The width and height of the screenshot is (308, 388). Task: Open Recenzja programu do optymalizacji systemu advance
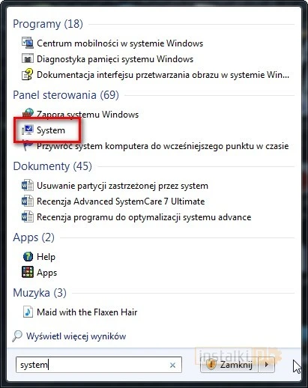coord(136,217)
